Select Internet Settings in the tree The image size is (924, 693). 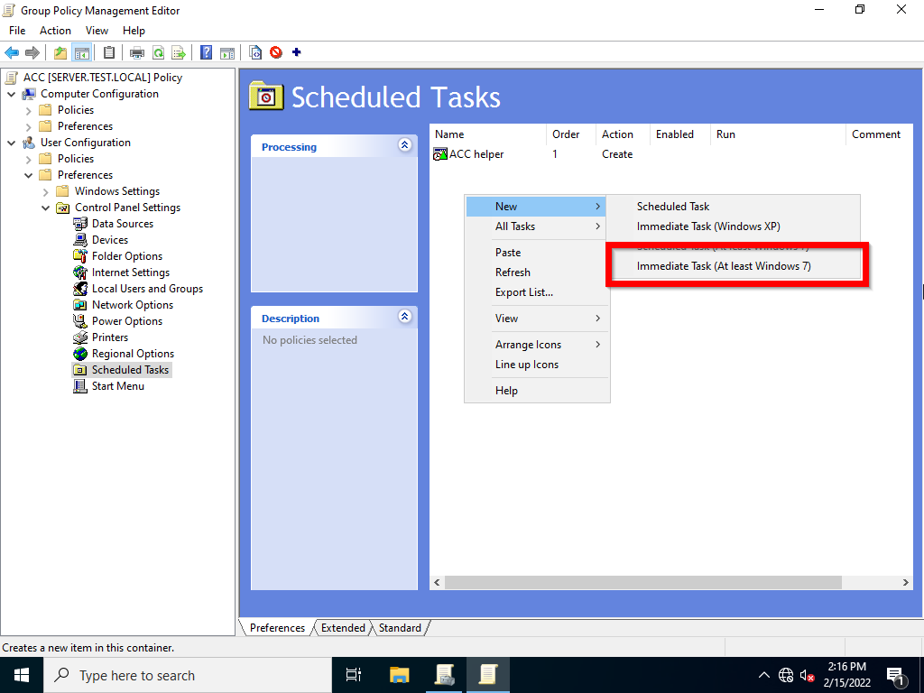point(130,273)
